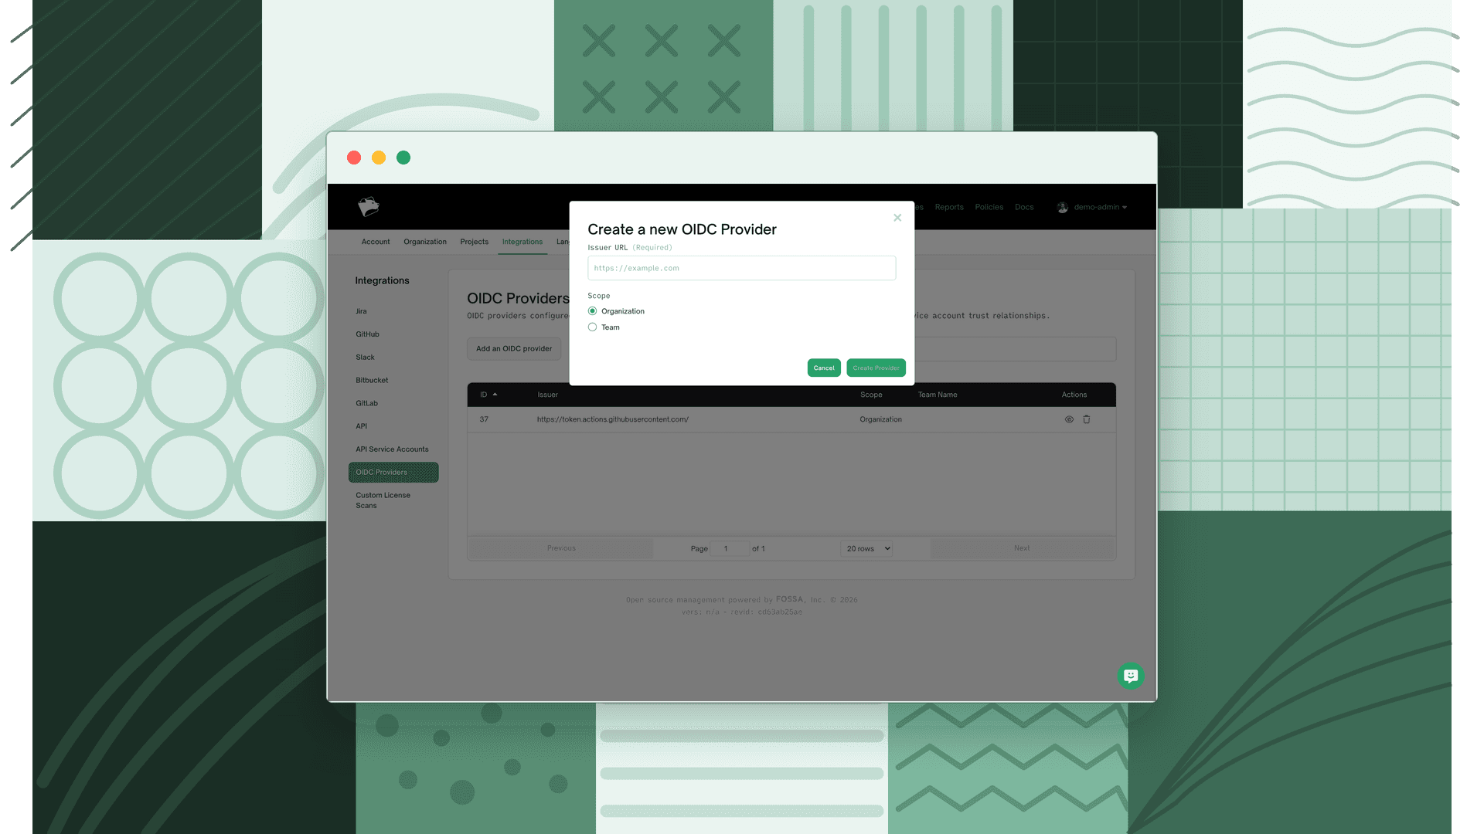Open GitHub in Integrations sidebar
The width and height of the screenshot is (1484, 834).
[367, 334]
